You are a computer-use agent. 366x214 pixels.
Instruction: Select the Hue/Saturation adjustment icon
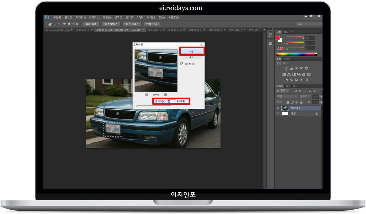pyautogui.click(x=284, y=74)
